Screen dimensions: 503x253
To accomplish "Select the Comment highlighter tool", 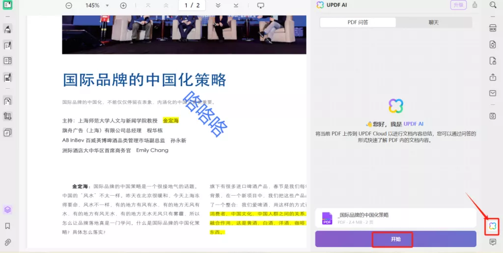I will tap(7, 29).
